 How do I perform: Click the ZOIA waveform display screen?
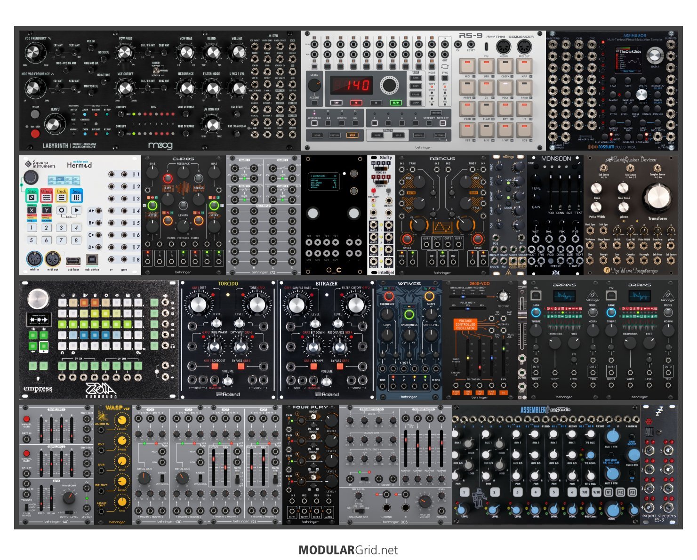(x=38, y=320)
